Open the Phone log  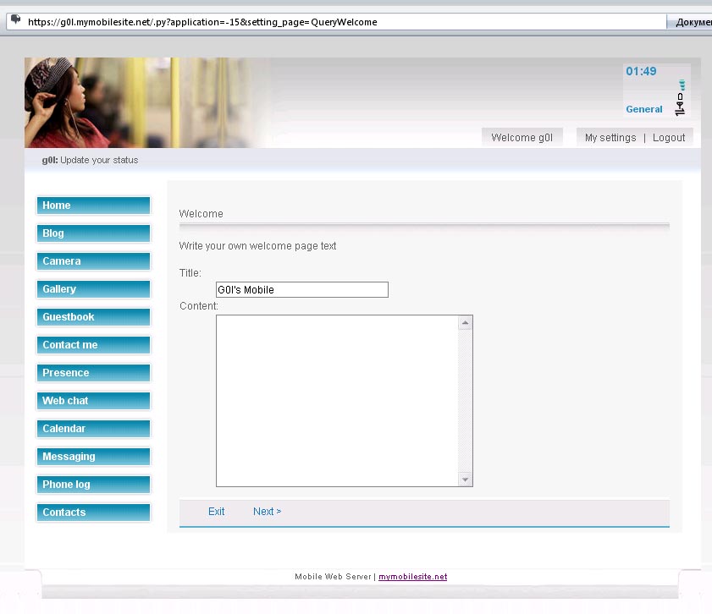coord(93,485)
